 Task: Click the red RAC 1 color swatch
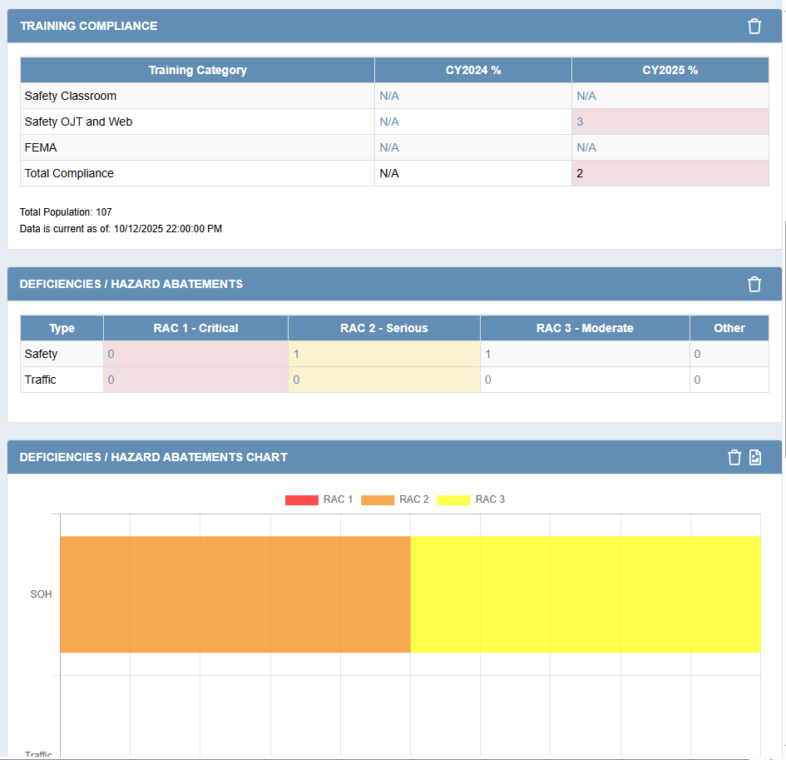[x=301, y=499]
